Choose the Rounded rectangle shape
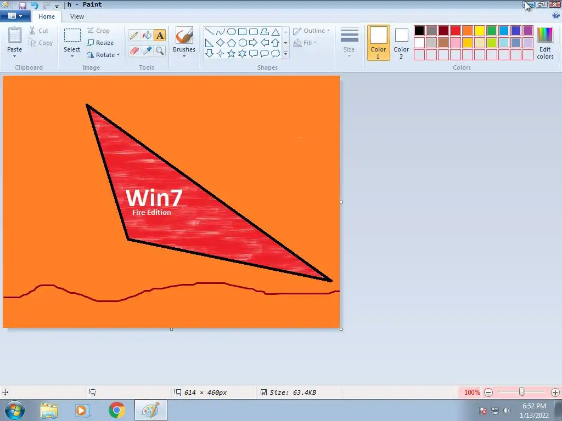The image size is (562, 421). (254, 32)
